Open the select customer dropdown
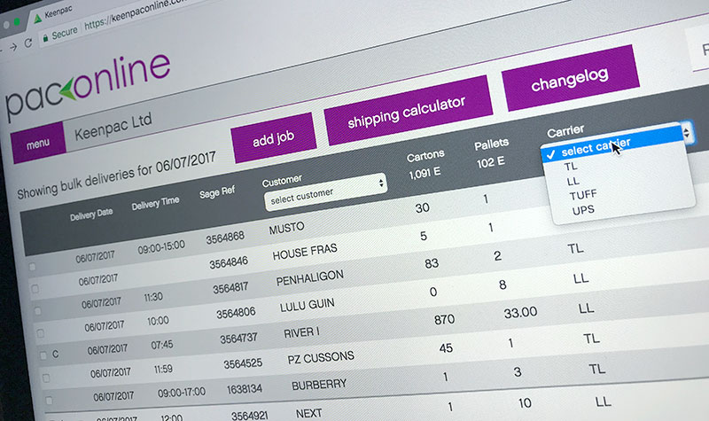The image size is (709, 421). [325, 191]
